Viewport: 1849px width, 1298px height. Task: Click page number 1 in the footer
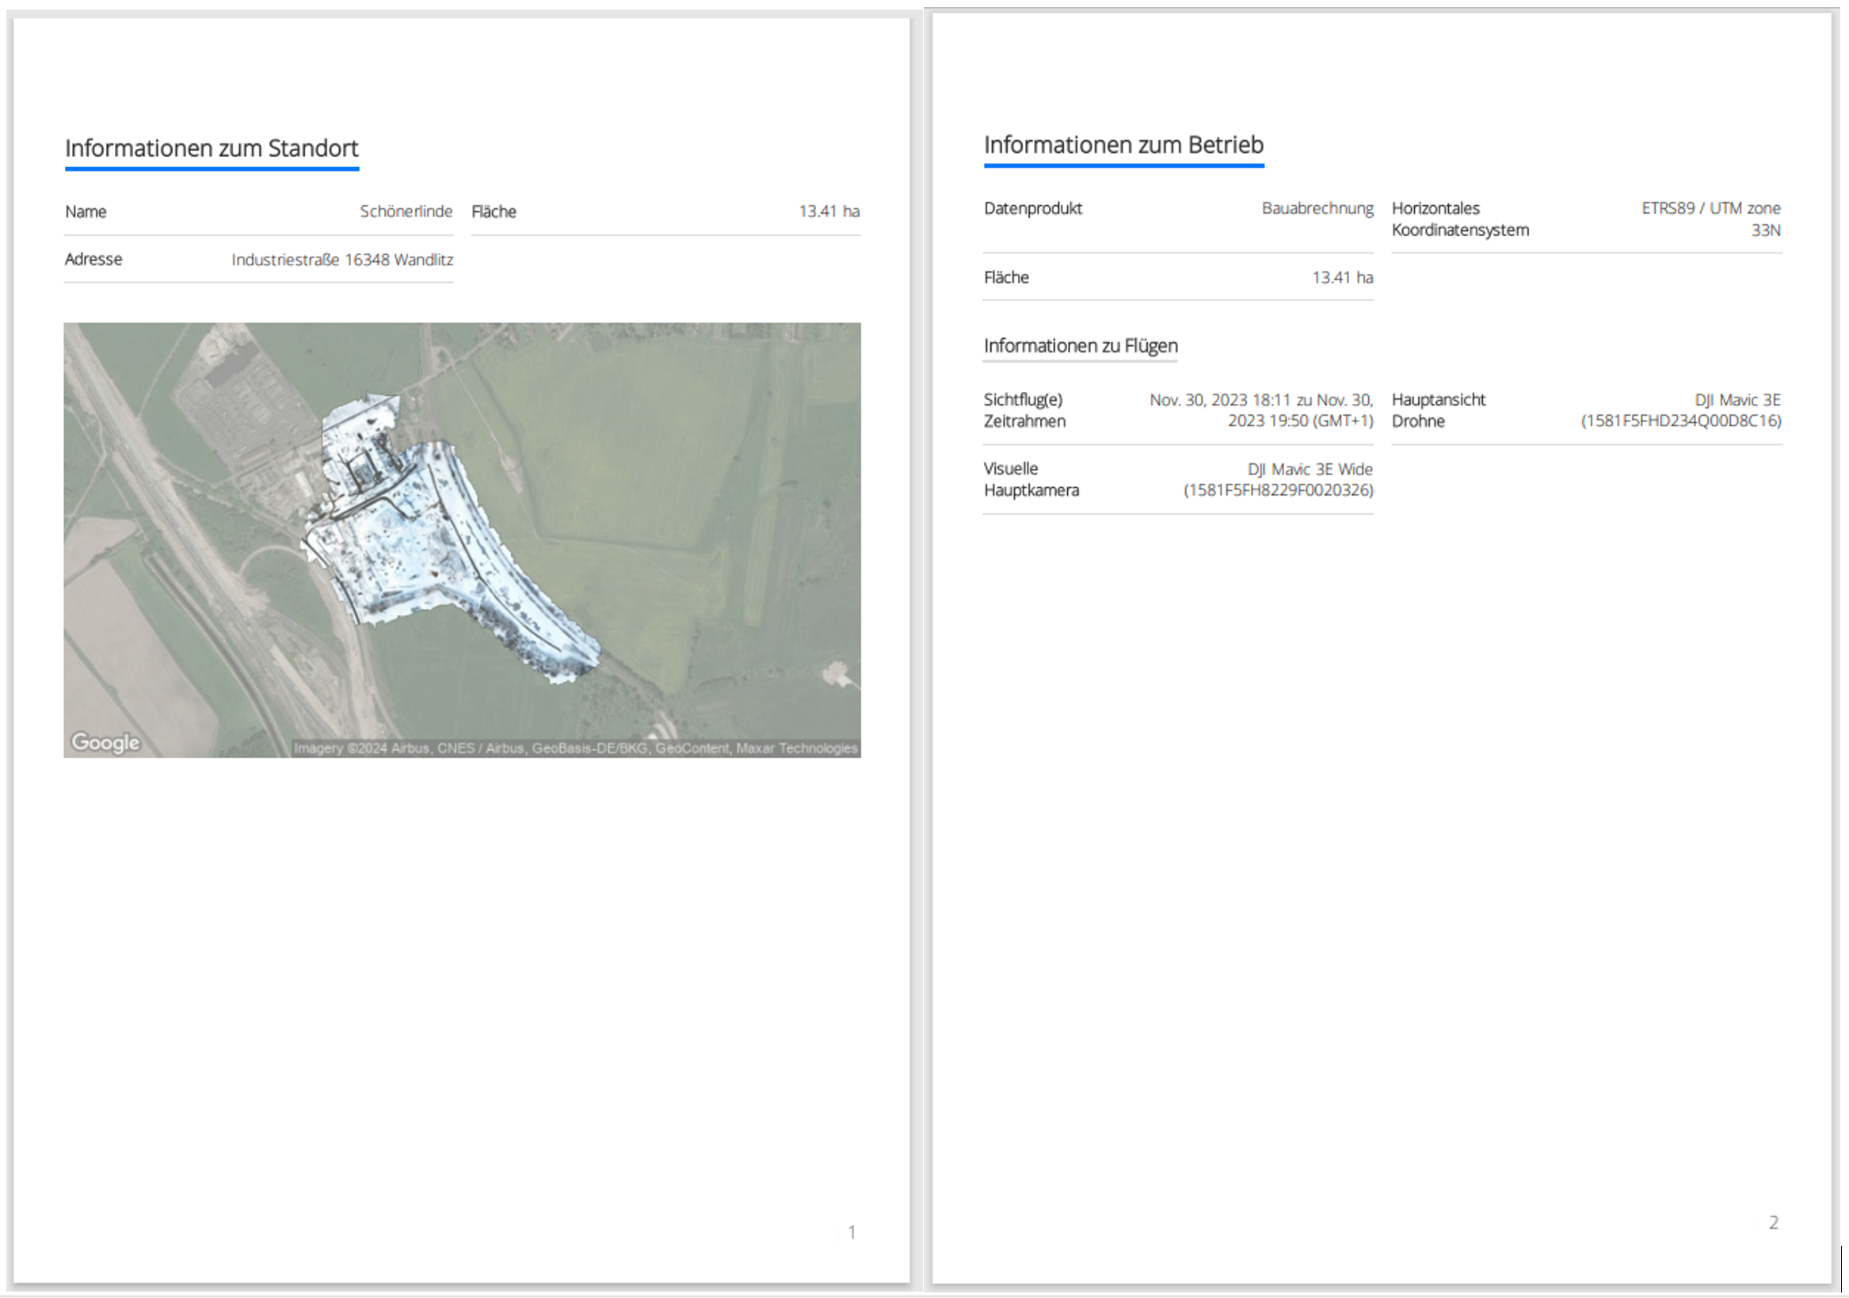[851, 1231]
